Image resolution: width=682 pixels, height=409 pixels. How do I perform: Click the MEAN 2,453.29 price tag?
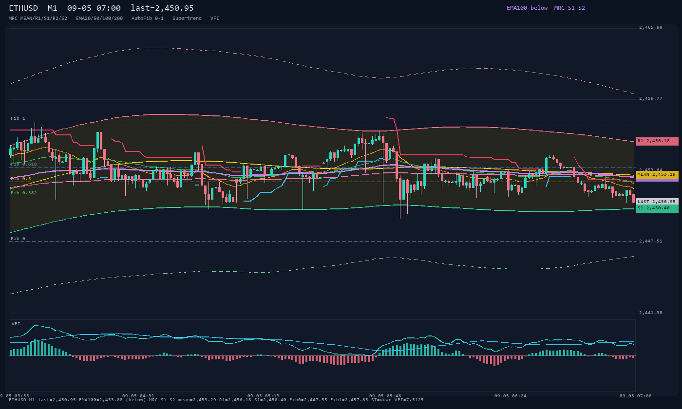coord(657,174)
